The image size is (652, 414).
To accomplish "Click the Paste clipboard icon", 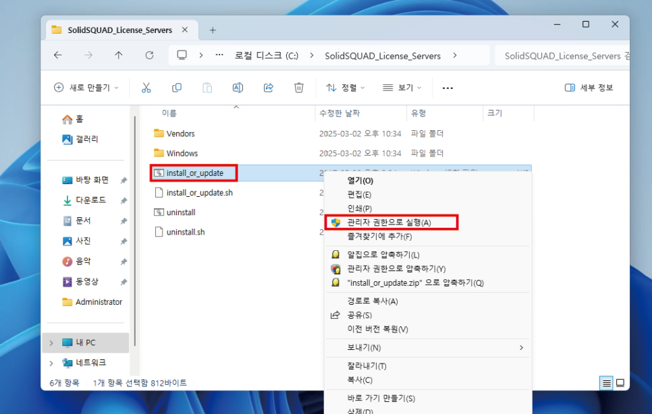I will (207, 88).
